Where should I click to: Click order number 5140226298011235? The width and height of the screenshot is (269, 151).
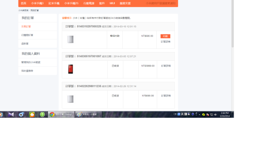[x=89, y=86]
